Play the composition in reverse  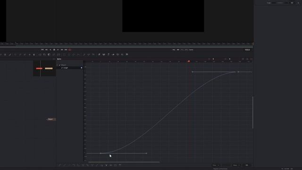(x=50, y=50)
